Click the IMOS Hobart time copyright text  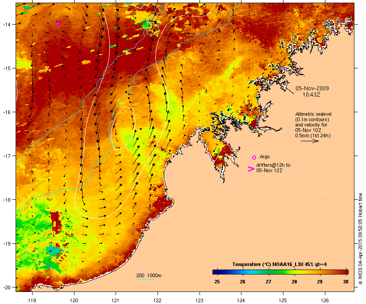pyautogui.click(x=360, y=239)
